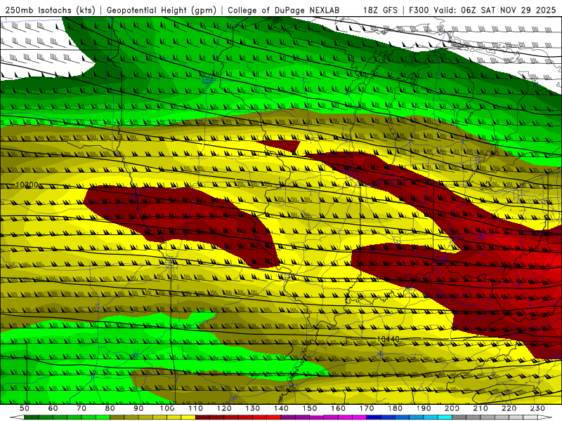This screenshot has height=421, width=562.
Task: Click the '160' legend value
Action: 338,408
